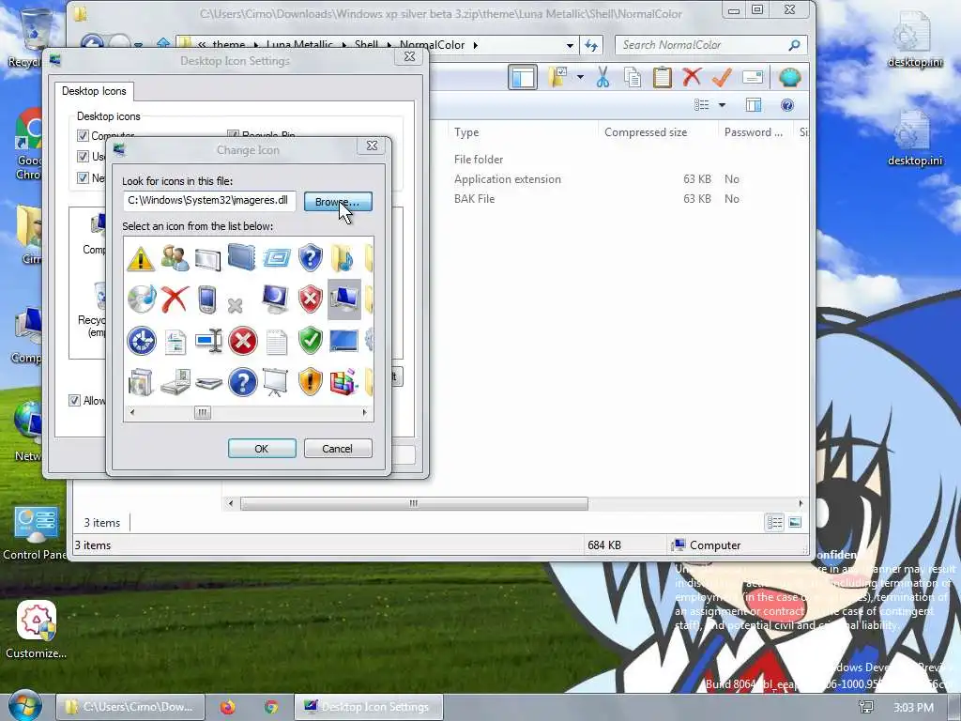Select the monitor with moon icon
This screenshot has height=721, width=961.
[x=275, y=299]
